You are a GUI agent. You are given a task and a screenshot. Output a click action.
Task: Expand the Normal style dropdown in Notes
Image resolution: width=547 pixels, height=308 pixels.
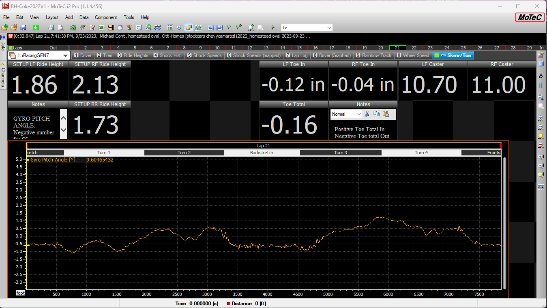tap(359, 114)
